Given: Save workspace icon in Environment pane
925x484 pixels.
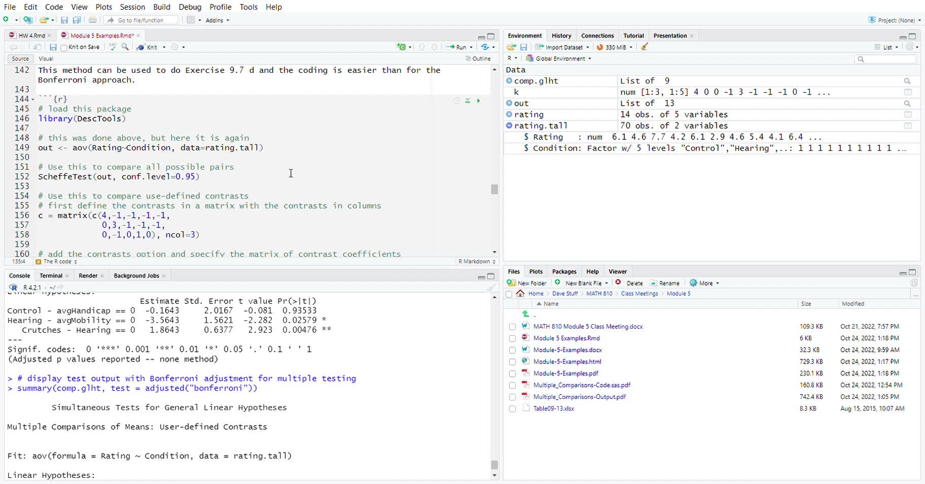Looking at the screenshot, I should 524,47.
